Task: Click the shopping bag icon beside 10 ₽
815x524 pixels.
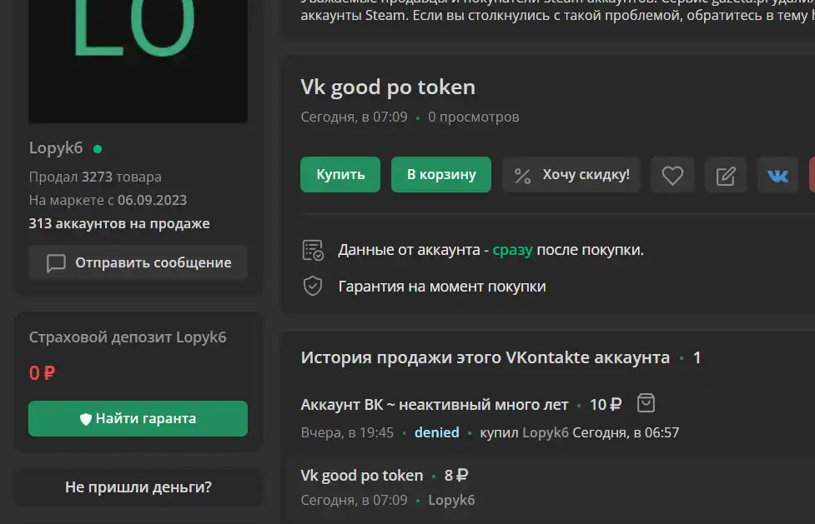Action: pyautogui.click(x=646, y=403)
